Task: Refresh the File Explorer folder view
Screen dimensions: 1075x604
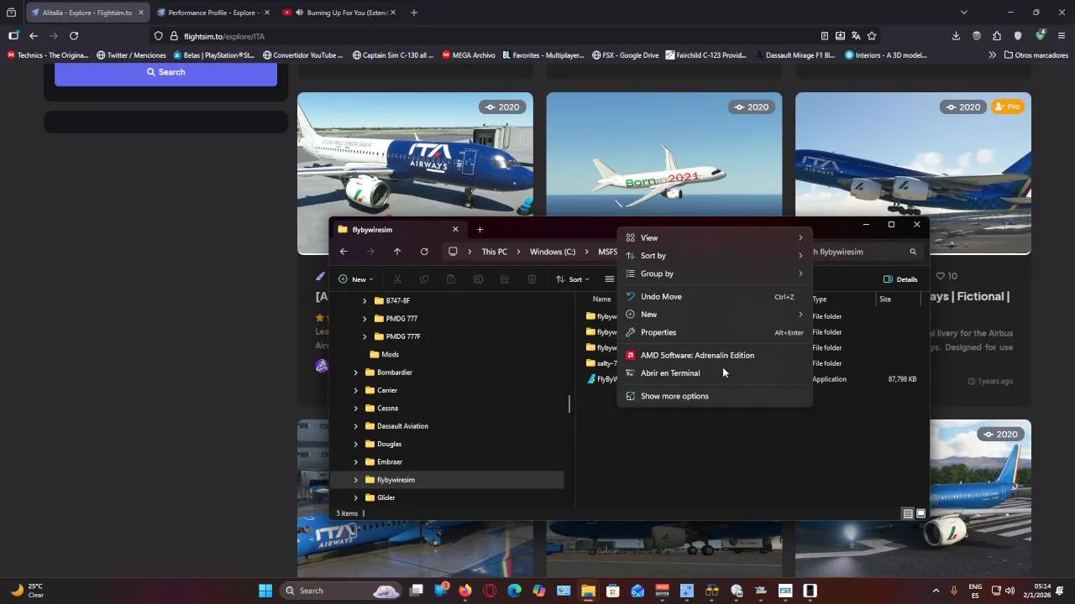Action: [424, 252]
